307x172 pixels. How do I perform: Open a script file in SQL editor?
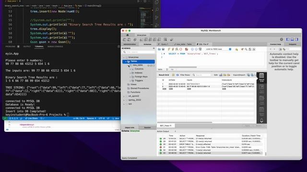coord(159,49)
